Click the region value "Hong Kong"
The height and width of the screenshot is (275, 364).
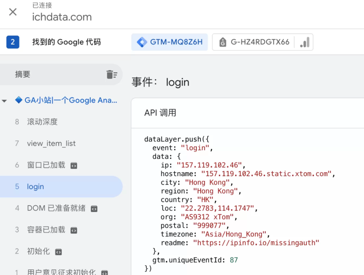[x=215, y=191]
